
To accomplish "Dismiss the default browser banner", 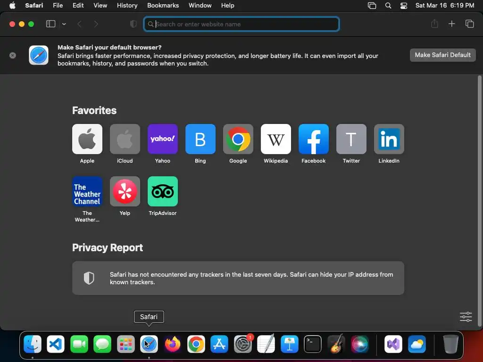I will point(13,56).
